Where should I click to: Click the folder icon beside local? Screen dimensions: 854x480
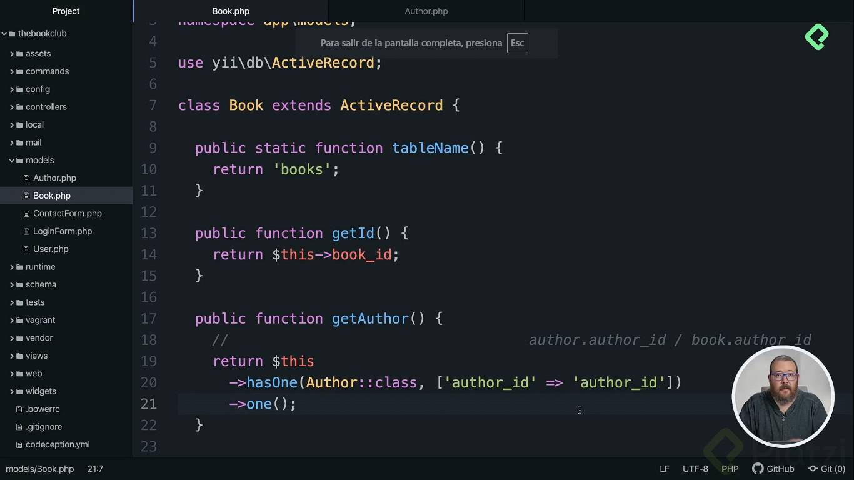[19, 125]
